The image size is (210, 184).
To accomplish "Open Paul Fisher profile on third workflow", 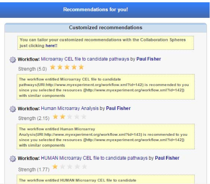I will [x=167, y=158].
